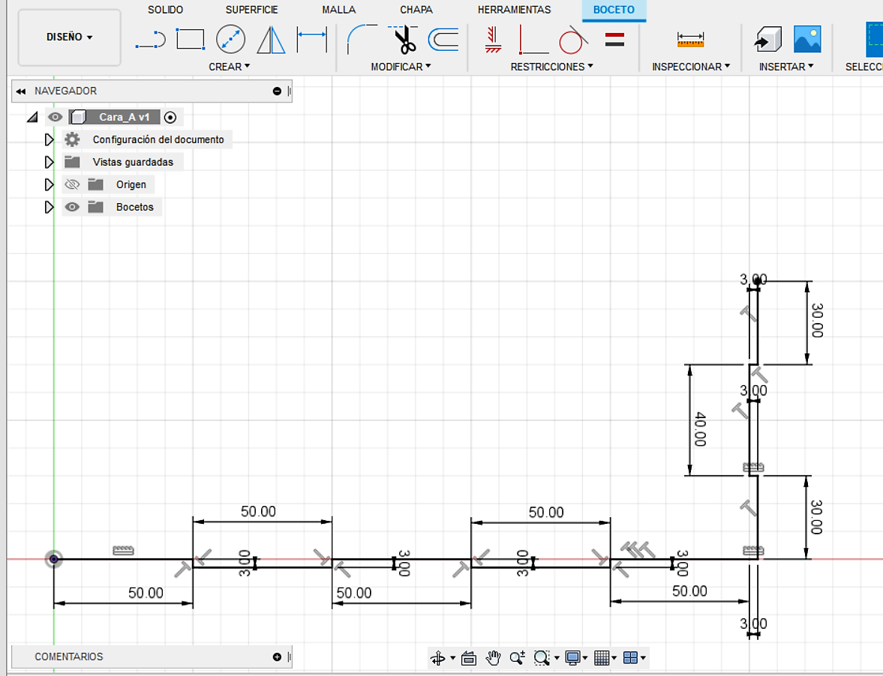Click the Configuración del documento gear icon
This screenshot has height=676, width=883.
(x=72, y=139)
